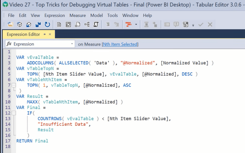Pin the Expression Editor tab
The height and width of the screenshot is (153, 245).
click(45, 34)
